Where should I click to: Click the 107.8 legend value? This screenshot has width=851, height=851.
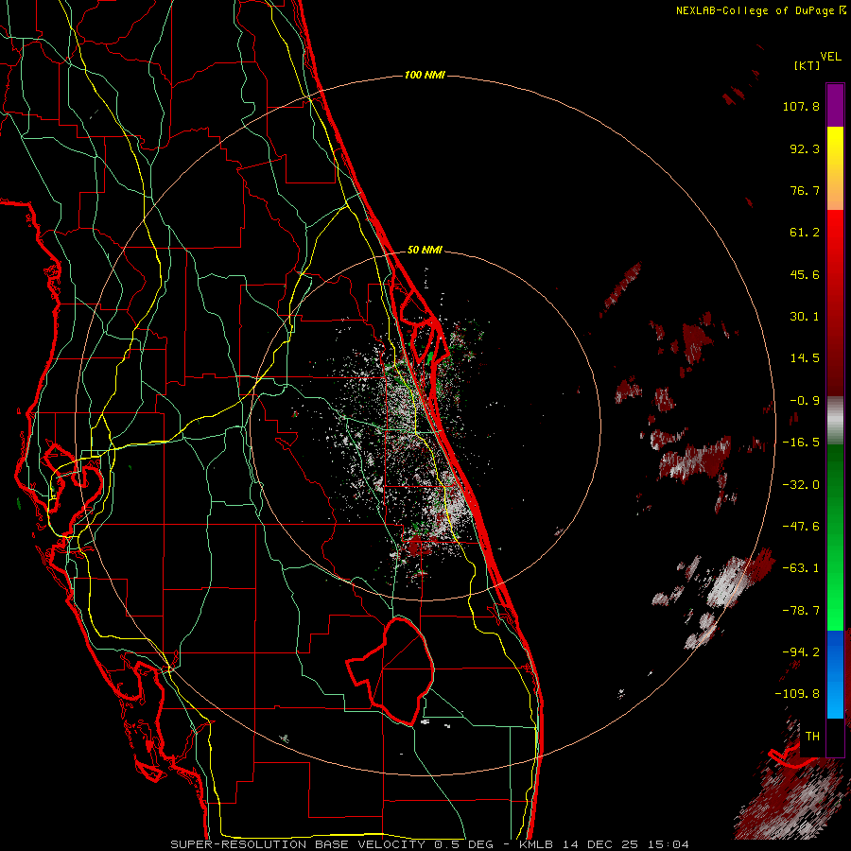[801, 106]
